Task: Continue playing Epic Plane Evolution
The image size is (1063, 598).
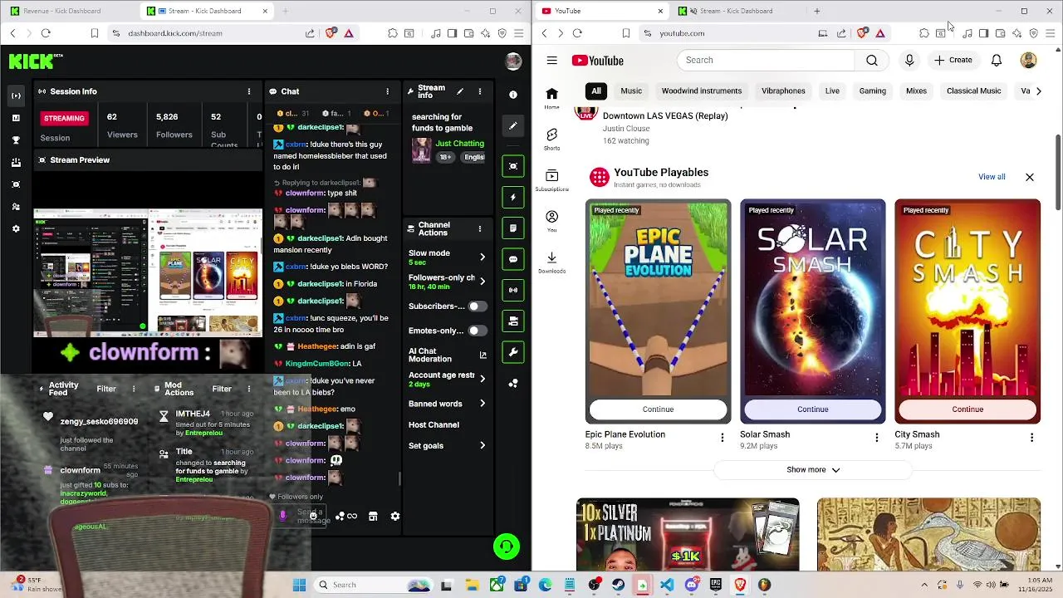Action: click(x=658, y=409)
